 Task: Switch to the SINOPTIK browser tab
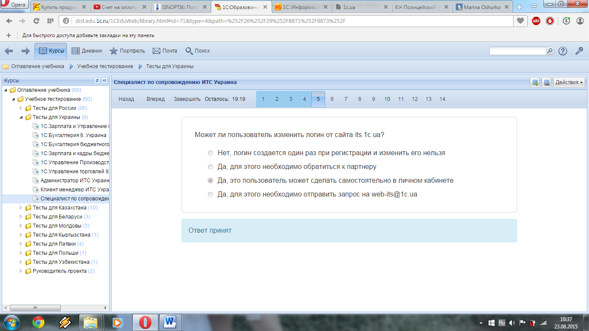(x=181, y=7)
